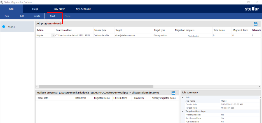Viewport: 262px width, 123px height.
Task: Sort by Source type column
Action: click(x=104, y=30)
